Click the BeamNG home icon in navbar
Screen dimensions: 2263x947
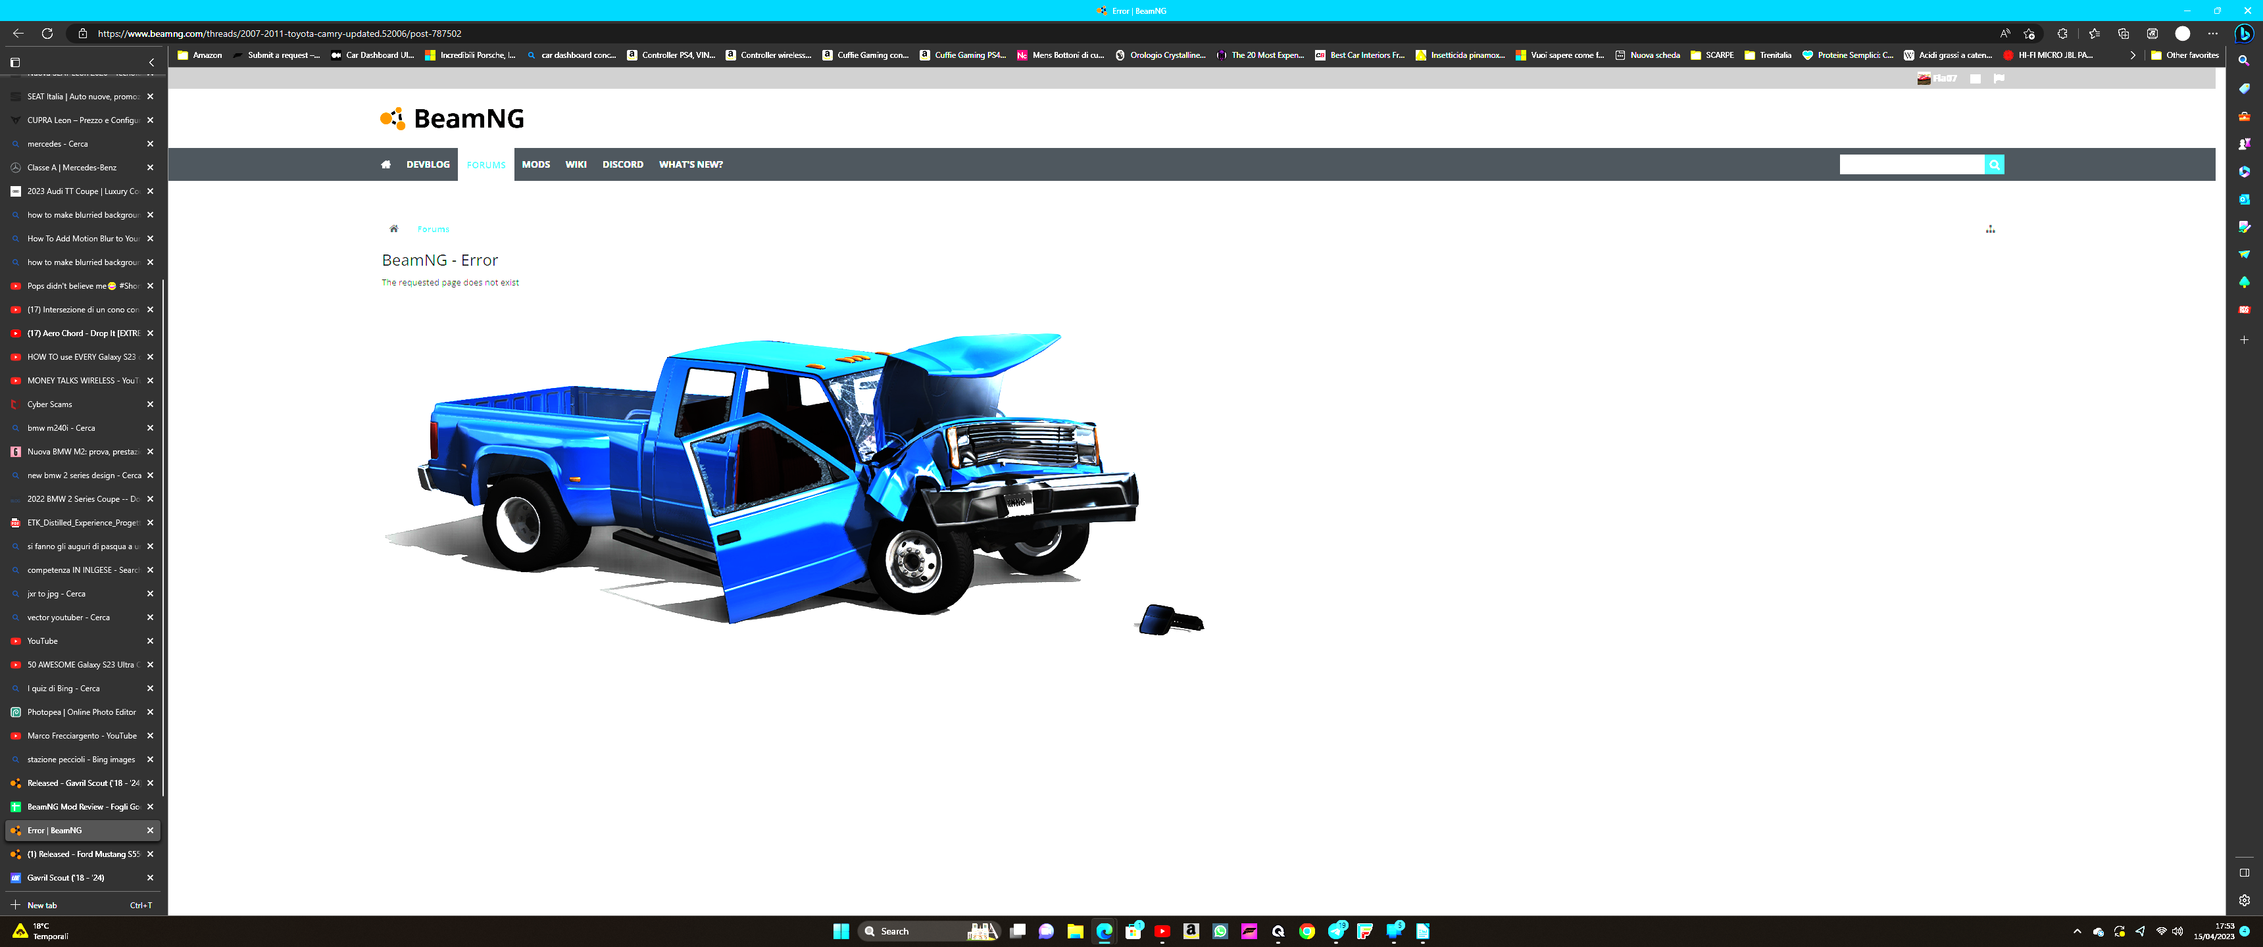click(385, 164)
